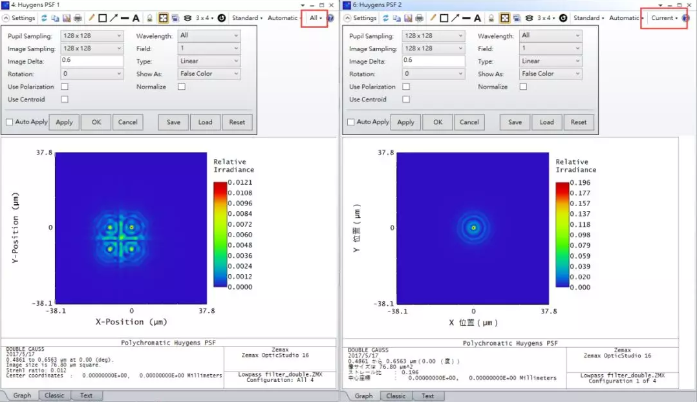The height and width of the screenshot is (402, 697).
Task: Open configuration Current dropdown in PSF 2 toolbar
Action: click(x=664, y=18)
